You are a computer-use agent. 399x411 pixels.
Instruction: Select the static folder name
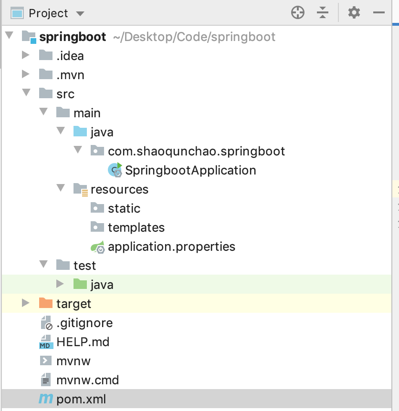pyautogui.click(x=124, y=209)
